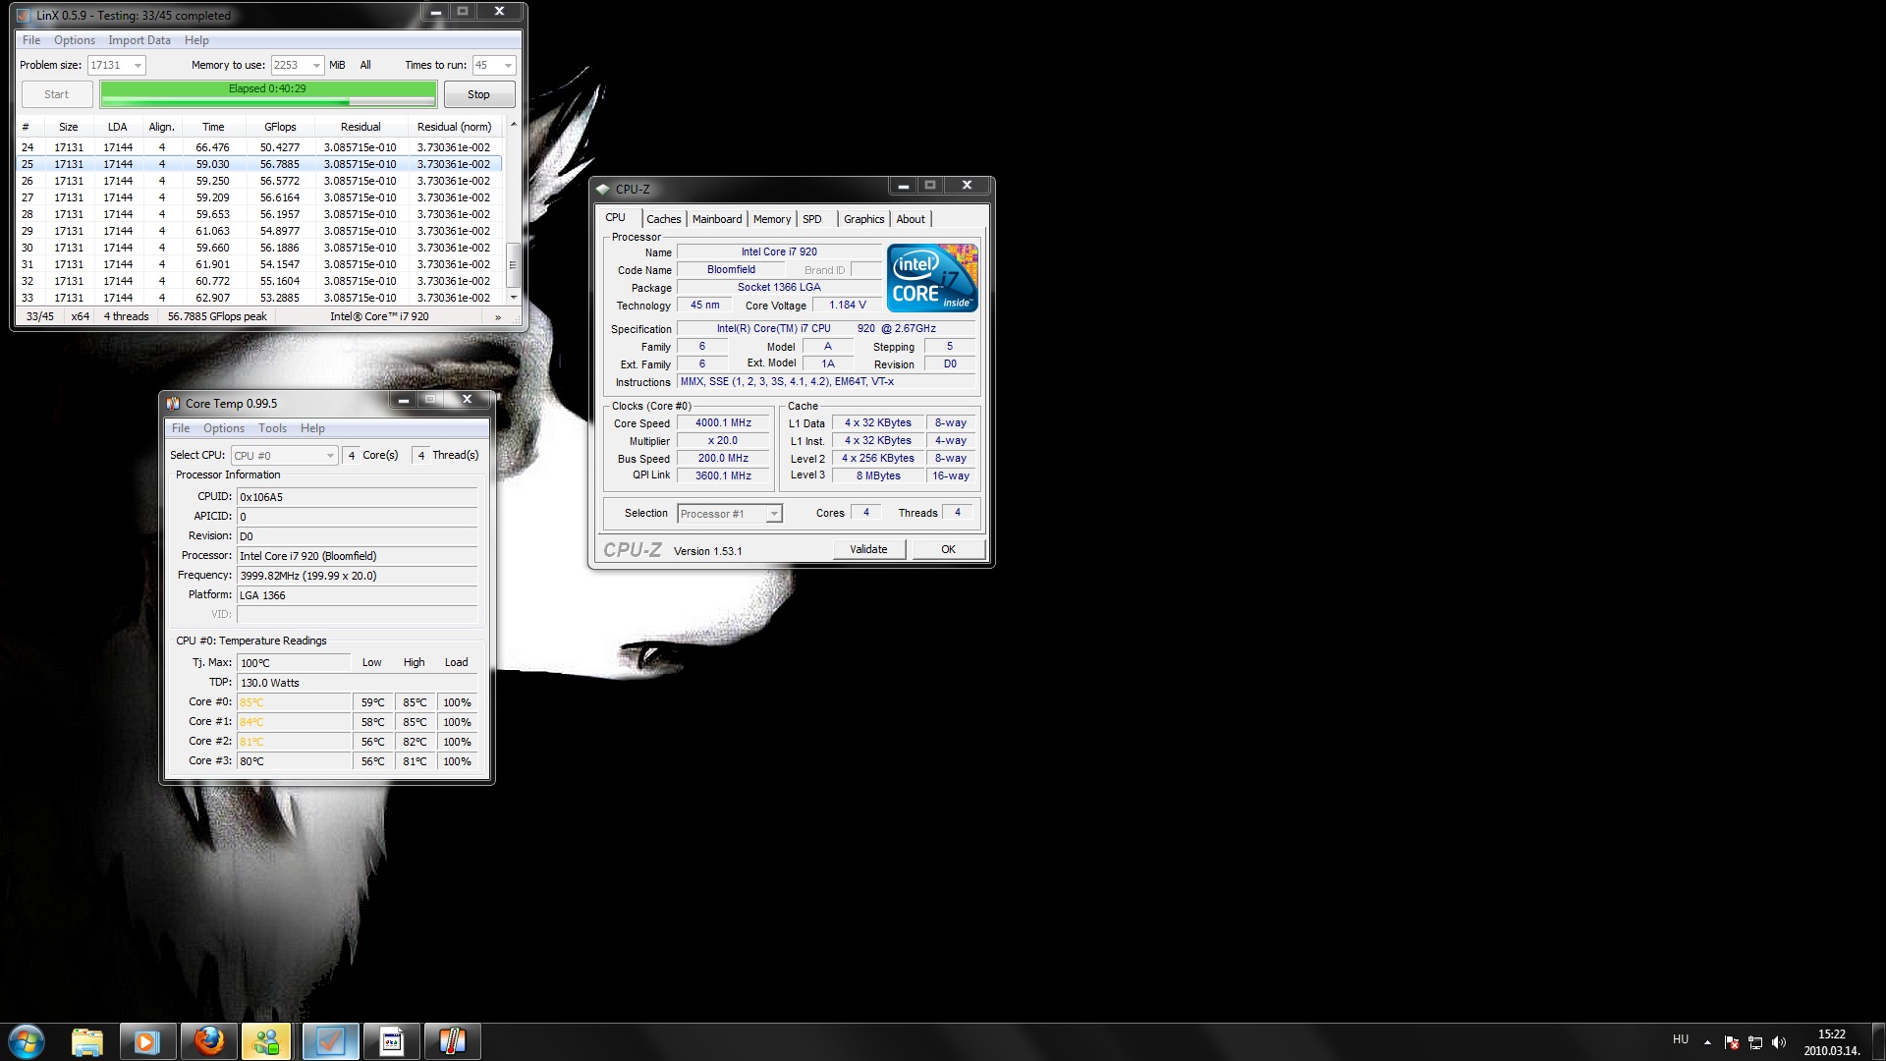The width and height of the screenshot is (1886, 1061).
Task: Click the volume speaker tray icon
Action: (x=1779, y=1042)
